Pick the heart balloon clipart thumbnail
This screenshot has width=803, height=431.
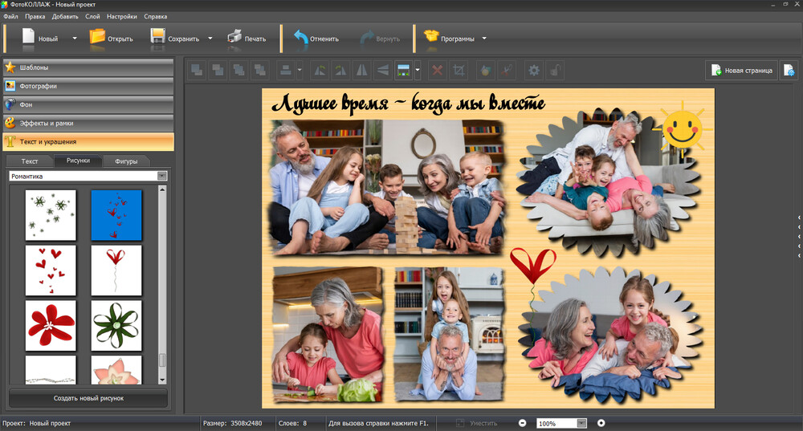116,270
